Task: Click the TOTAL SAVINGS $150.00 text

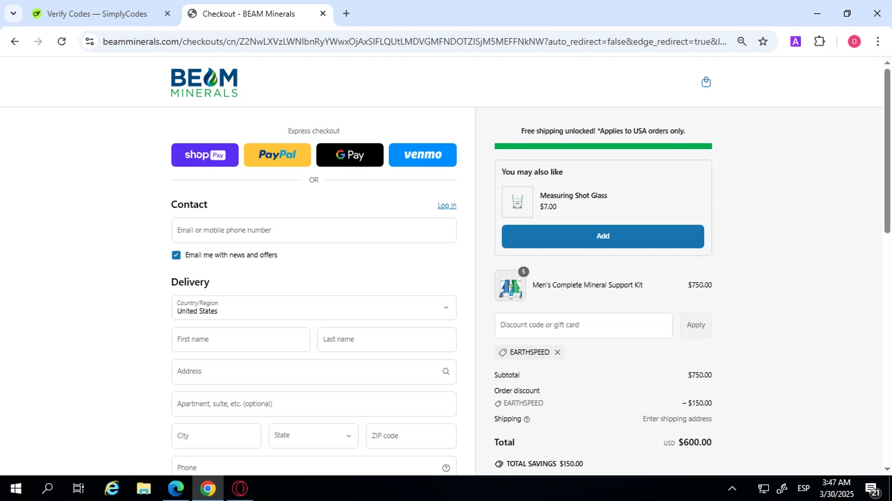Action: pos(545,464)
